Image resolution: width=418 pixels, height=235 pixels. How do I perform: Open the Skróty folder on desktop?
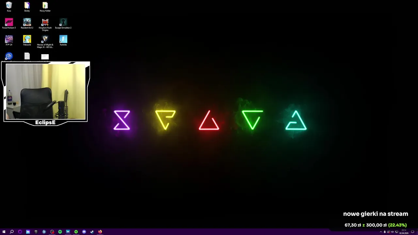[27, 7]
